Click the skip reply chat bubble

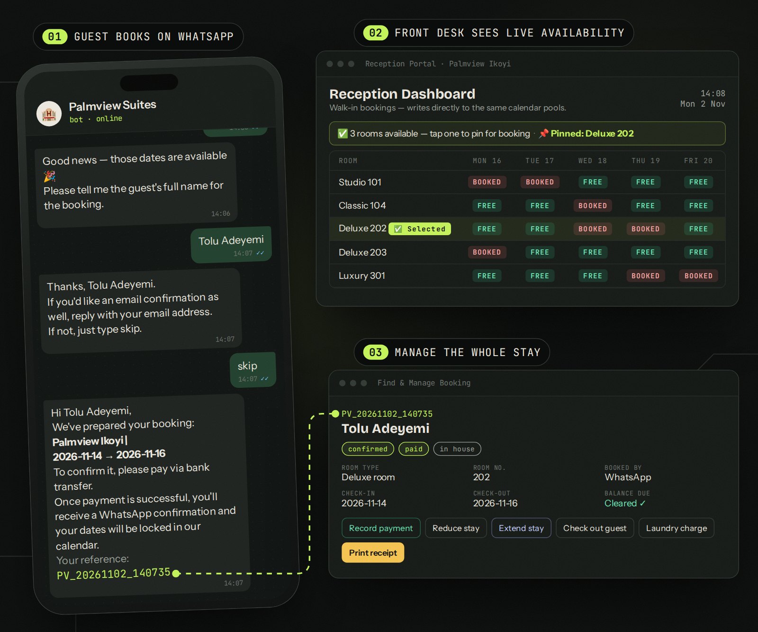[x=253, y=370]
